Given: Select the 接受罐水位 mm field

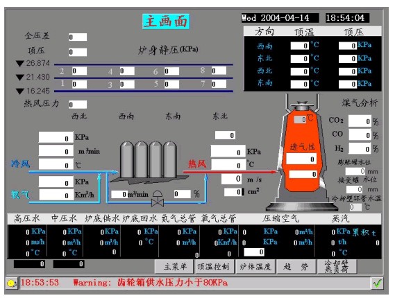Looking at the screenshot, I should pyautogui.click(x=355, y=189).
